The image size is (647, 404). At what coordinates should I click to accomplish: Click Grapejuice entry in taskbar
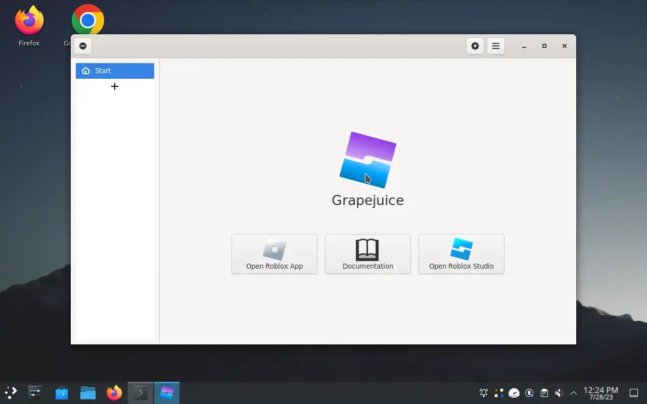click(x=167, y=392)
